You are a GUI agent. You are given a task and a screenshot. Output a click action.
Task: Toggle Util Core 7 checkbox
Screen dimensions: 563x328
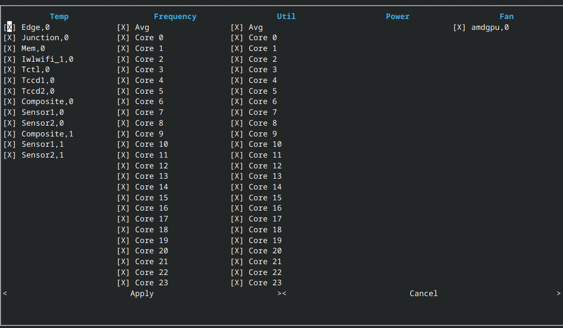[x=237, y=112]
